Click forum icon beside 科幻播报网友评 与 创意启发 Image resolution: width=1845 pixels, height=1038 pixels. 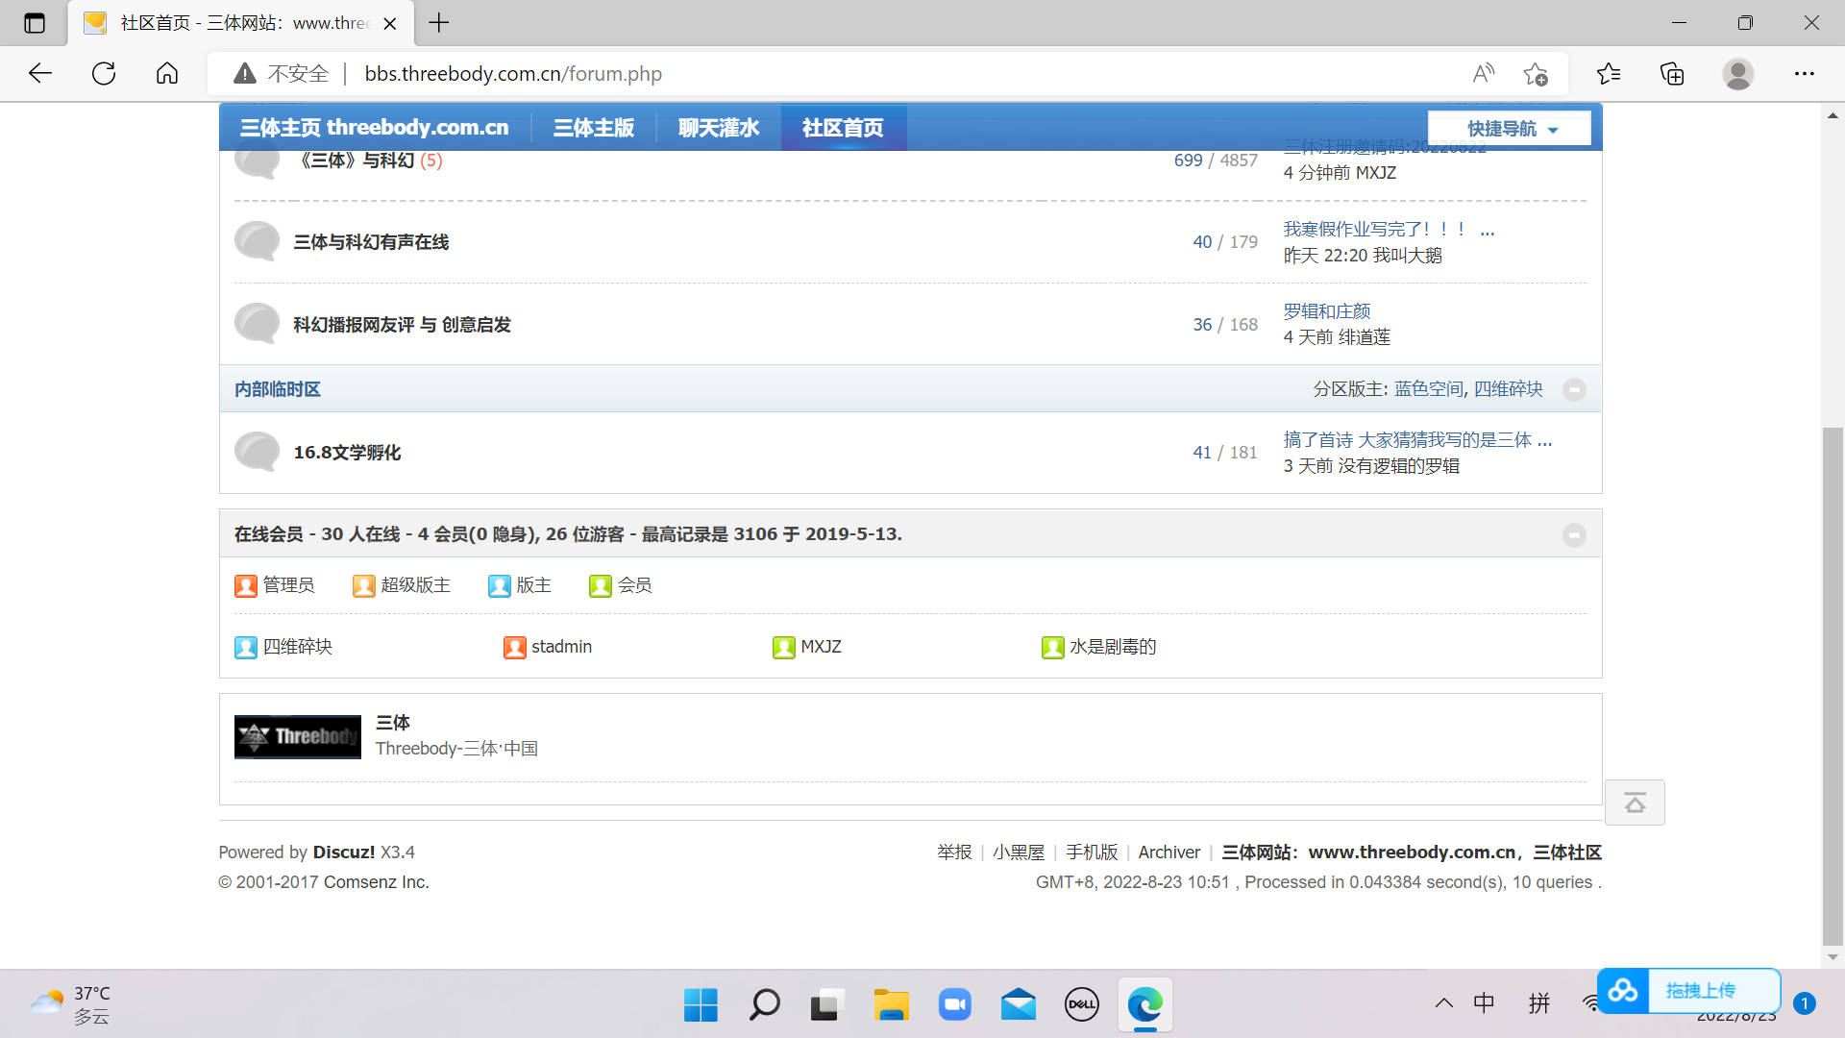click(257, 324)
